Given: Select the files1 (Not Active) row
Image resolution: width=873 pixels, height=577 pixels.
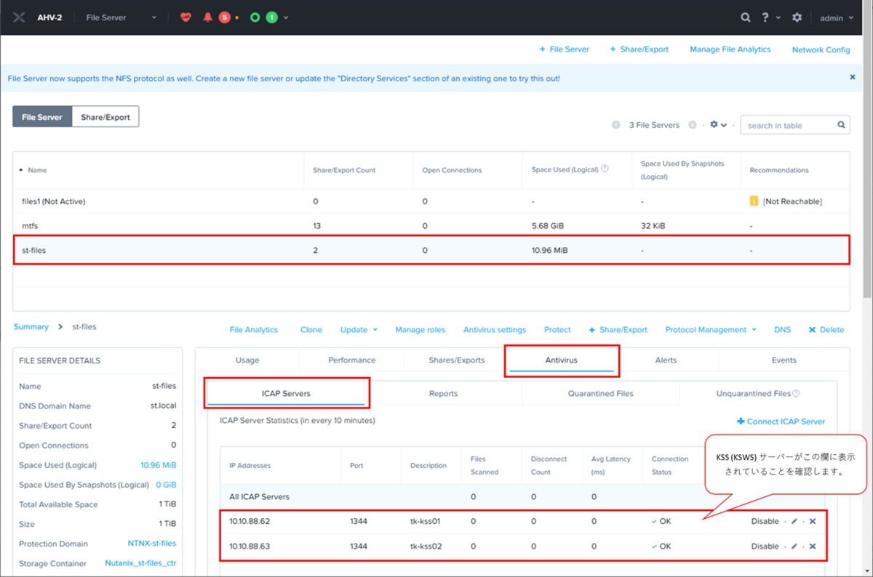Looking at the screenshot, I should [x=431, y=201].
